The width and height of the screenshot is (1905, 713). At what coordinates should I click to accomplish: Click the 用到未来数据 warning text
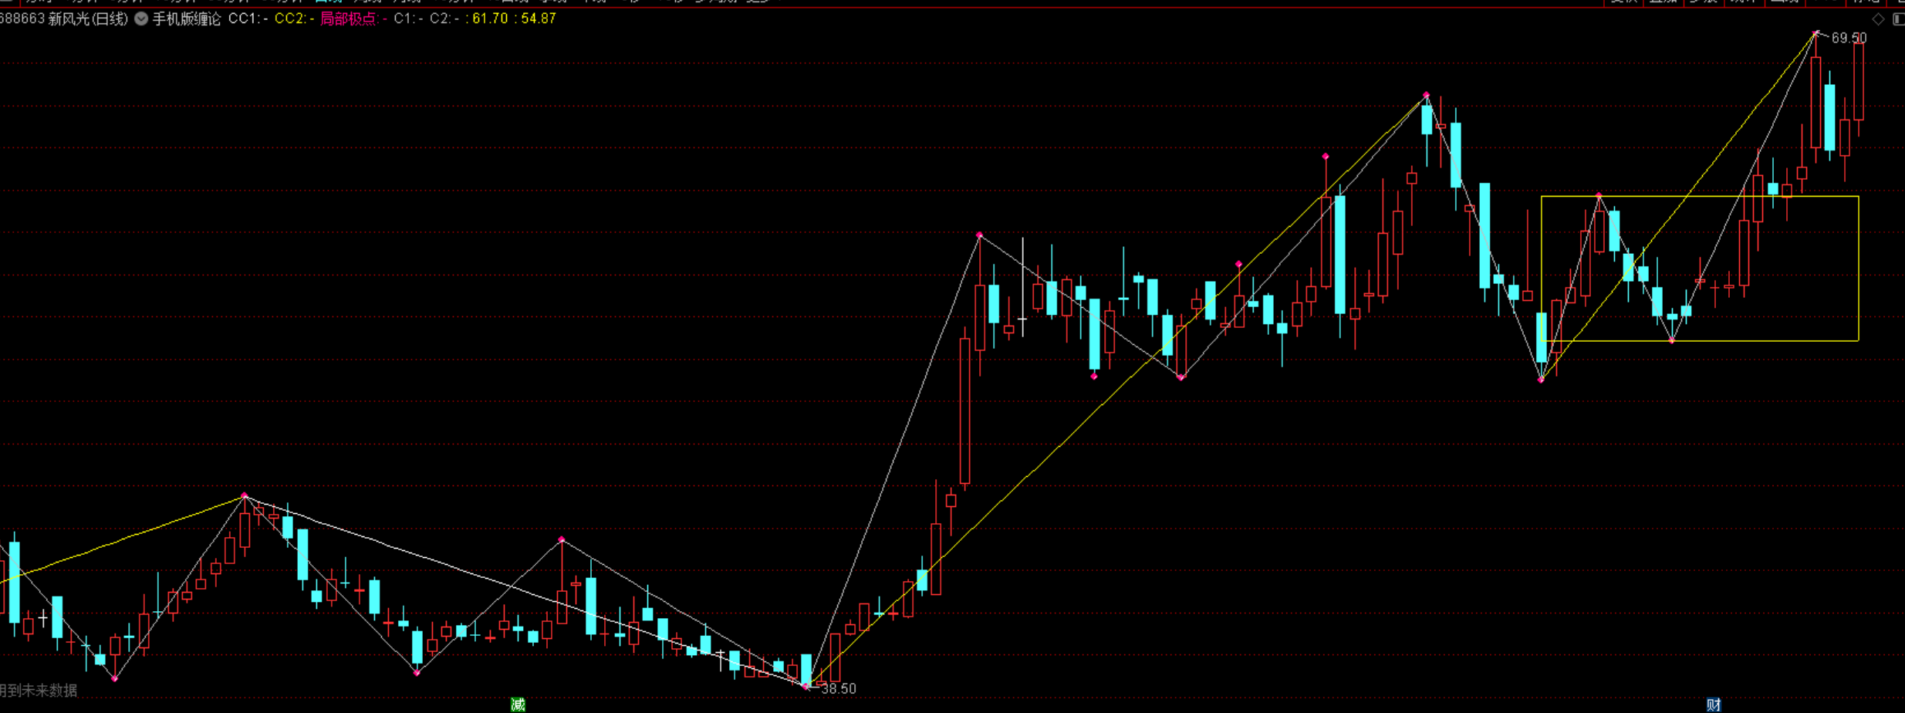point(39,691)
